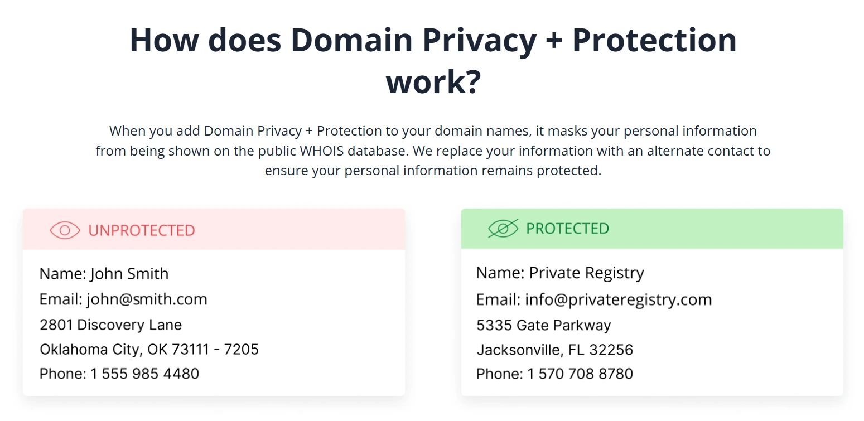The image size is (864, 421).
Task: Select the "5335 Gate Parkway" address line
Action: (x=543, y=325)
